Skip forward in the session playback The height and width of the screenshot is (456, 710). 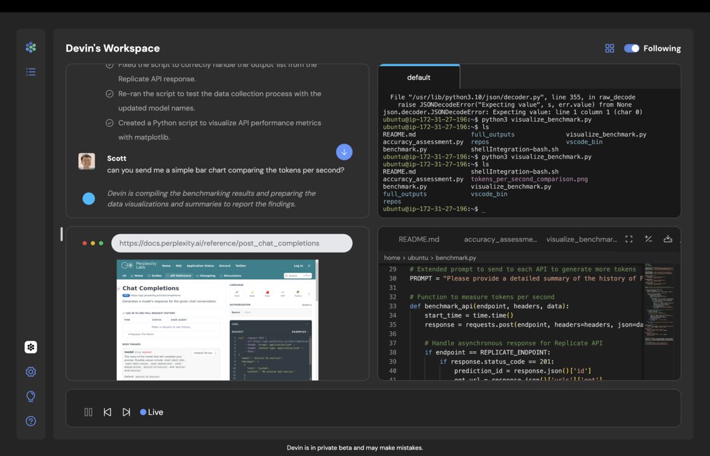(127, 412)
